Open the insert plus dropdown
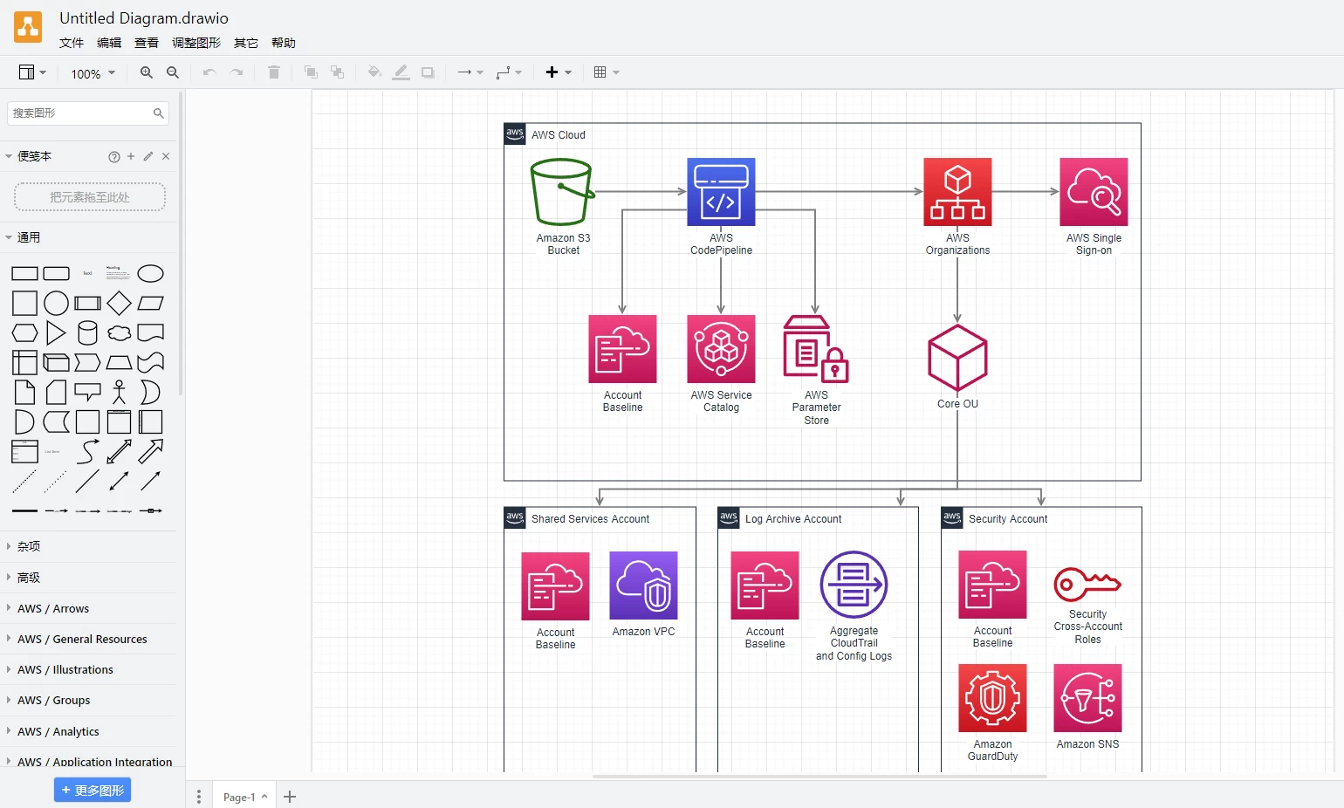Image resolution: width=1344 pixels, height=808 pixels. [x=559, y=72]
